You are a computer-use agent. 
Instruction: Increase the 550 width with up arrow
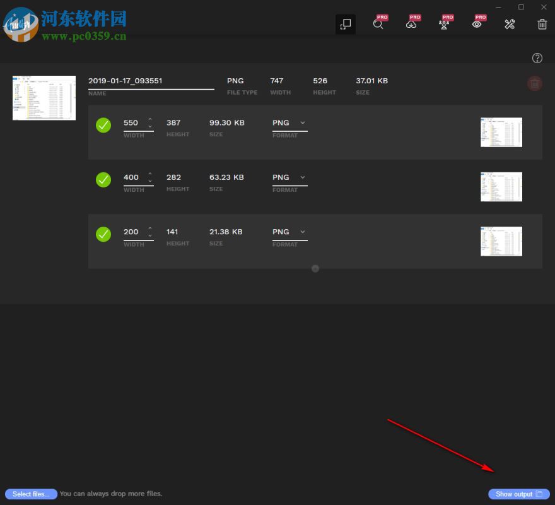coord(150,119)
